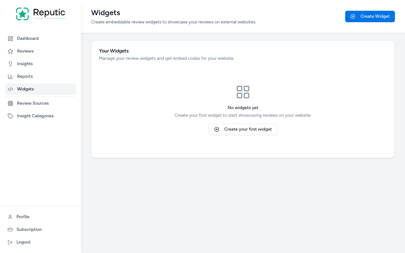Click the plus icon in Create Widget button

tap(353, 16)
